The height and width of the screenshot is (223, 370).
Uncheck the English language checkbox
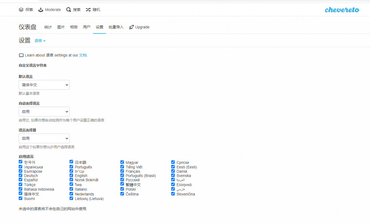(72, 175)
